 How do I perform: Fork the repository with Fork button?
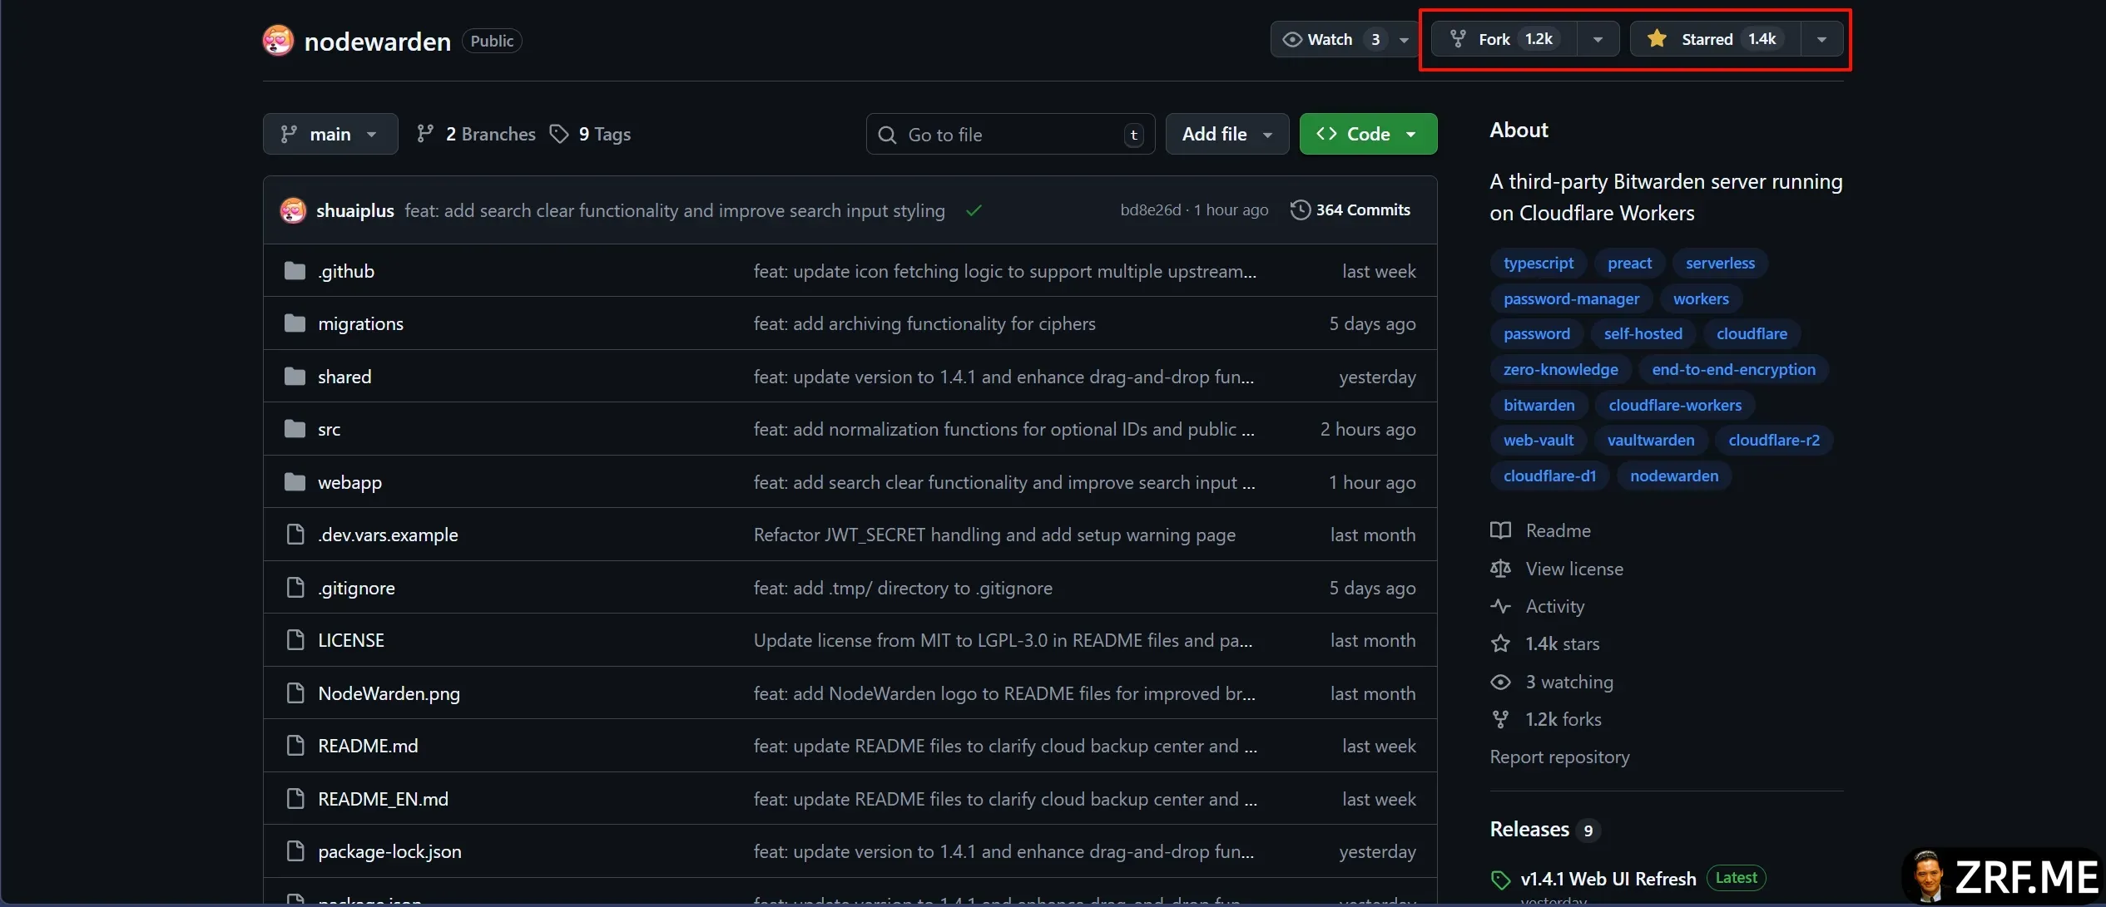click(1504, 39)
